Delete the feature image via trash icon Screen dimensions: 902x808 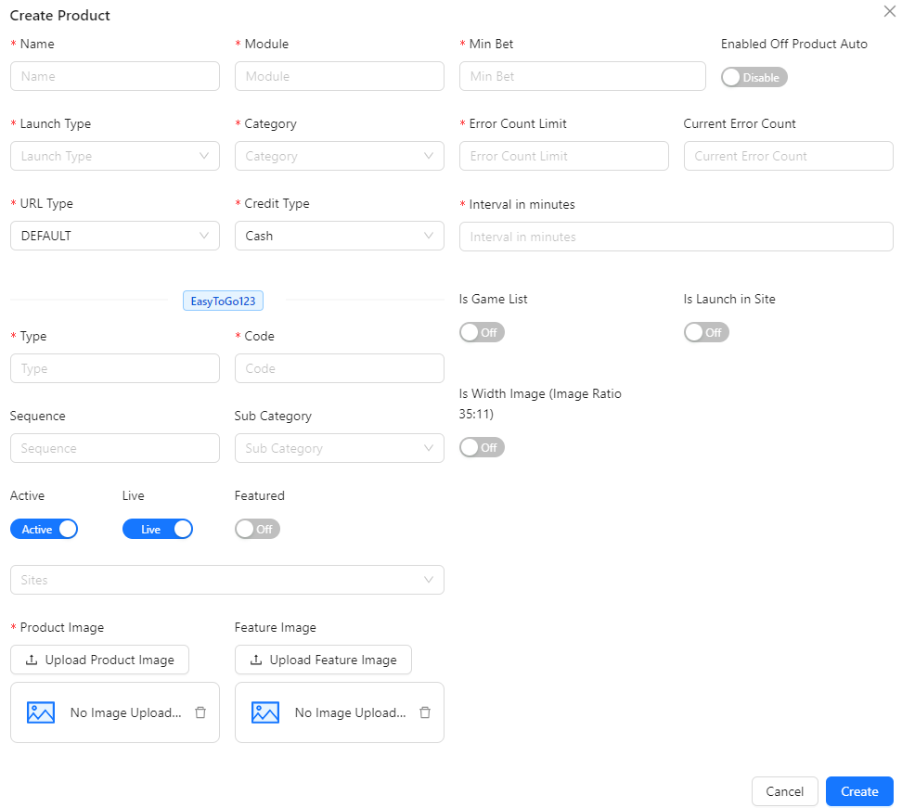point(425,712)
